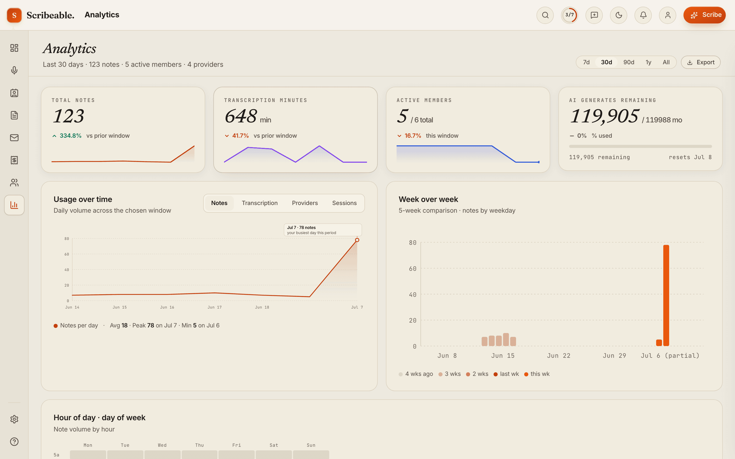735x459 pixels.
Task: Open the contacts badge icon in sidebar
Action: pyautogui.click(x=14, y=93)
